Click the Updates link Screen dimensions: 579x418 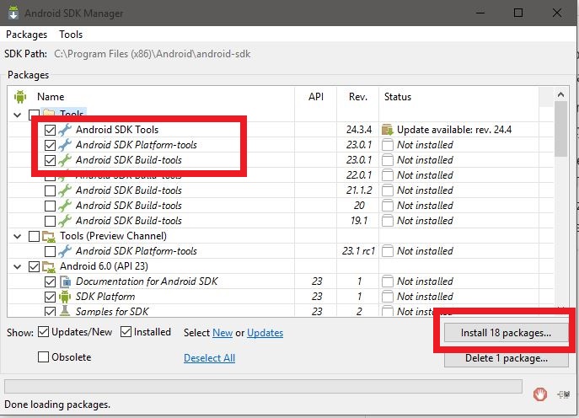point(265,333)
